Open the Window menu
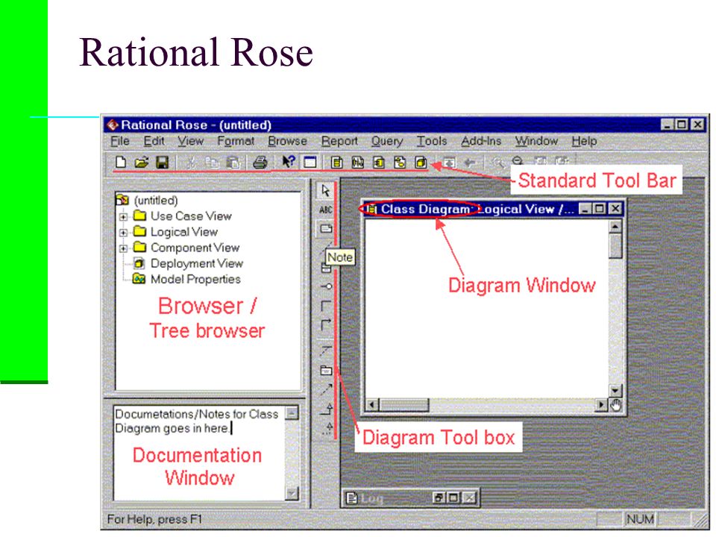 pos(536,141)
